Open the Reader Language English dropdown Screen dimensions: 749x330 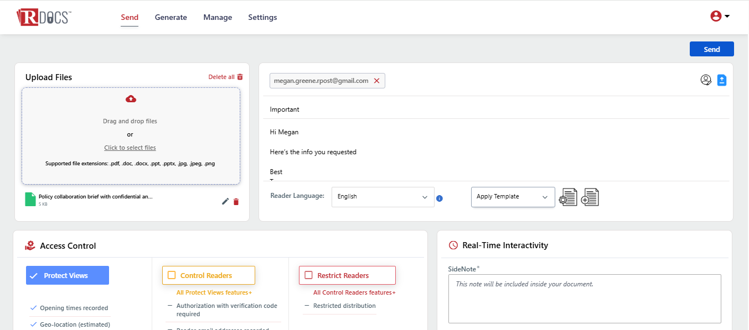(x=383, y=197)
